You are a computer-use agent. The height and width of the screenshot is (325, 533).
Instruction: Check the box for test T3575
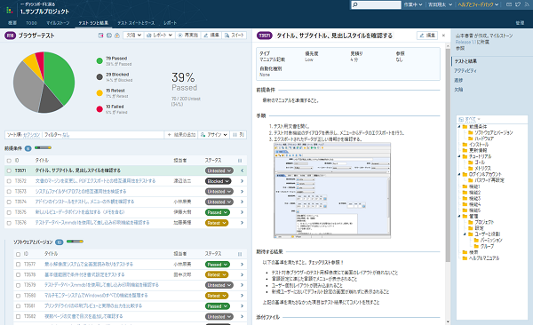tap(9, 212)
